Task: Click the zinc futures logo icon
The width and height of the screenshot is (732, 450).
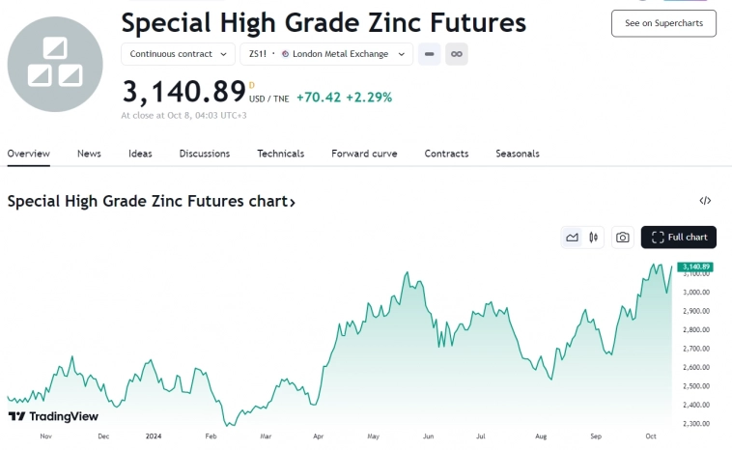Action: pos(54,64)
